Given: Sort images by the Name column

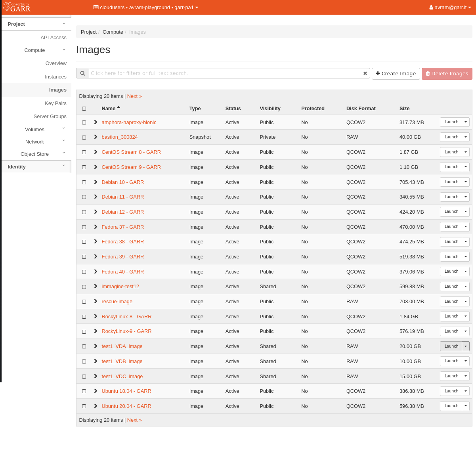Looking at the screenshot, I should click(111, 108).
